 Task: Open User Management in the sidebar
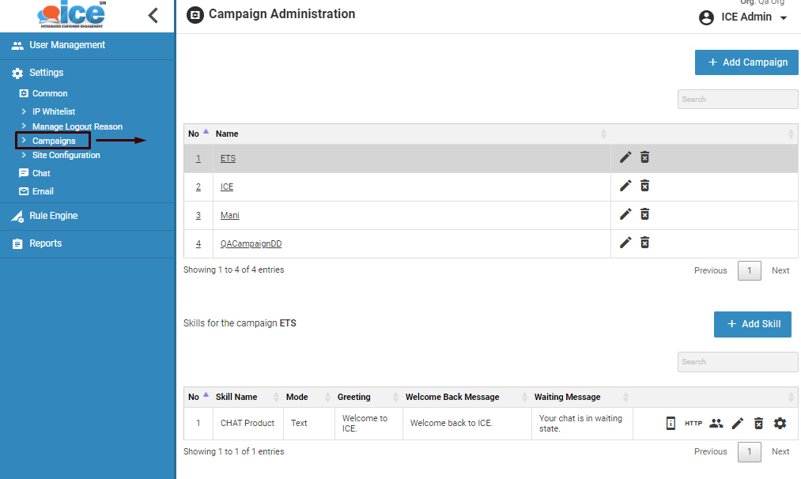67,45
